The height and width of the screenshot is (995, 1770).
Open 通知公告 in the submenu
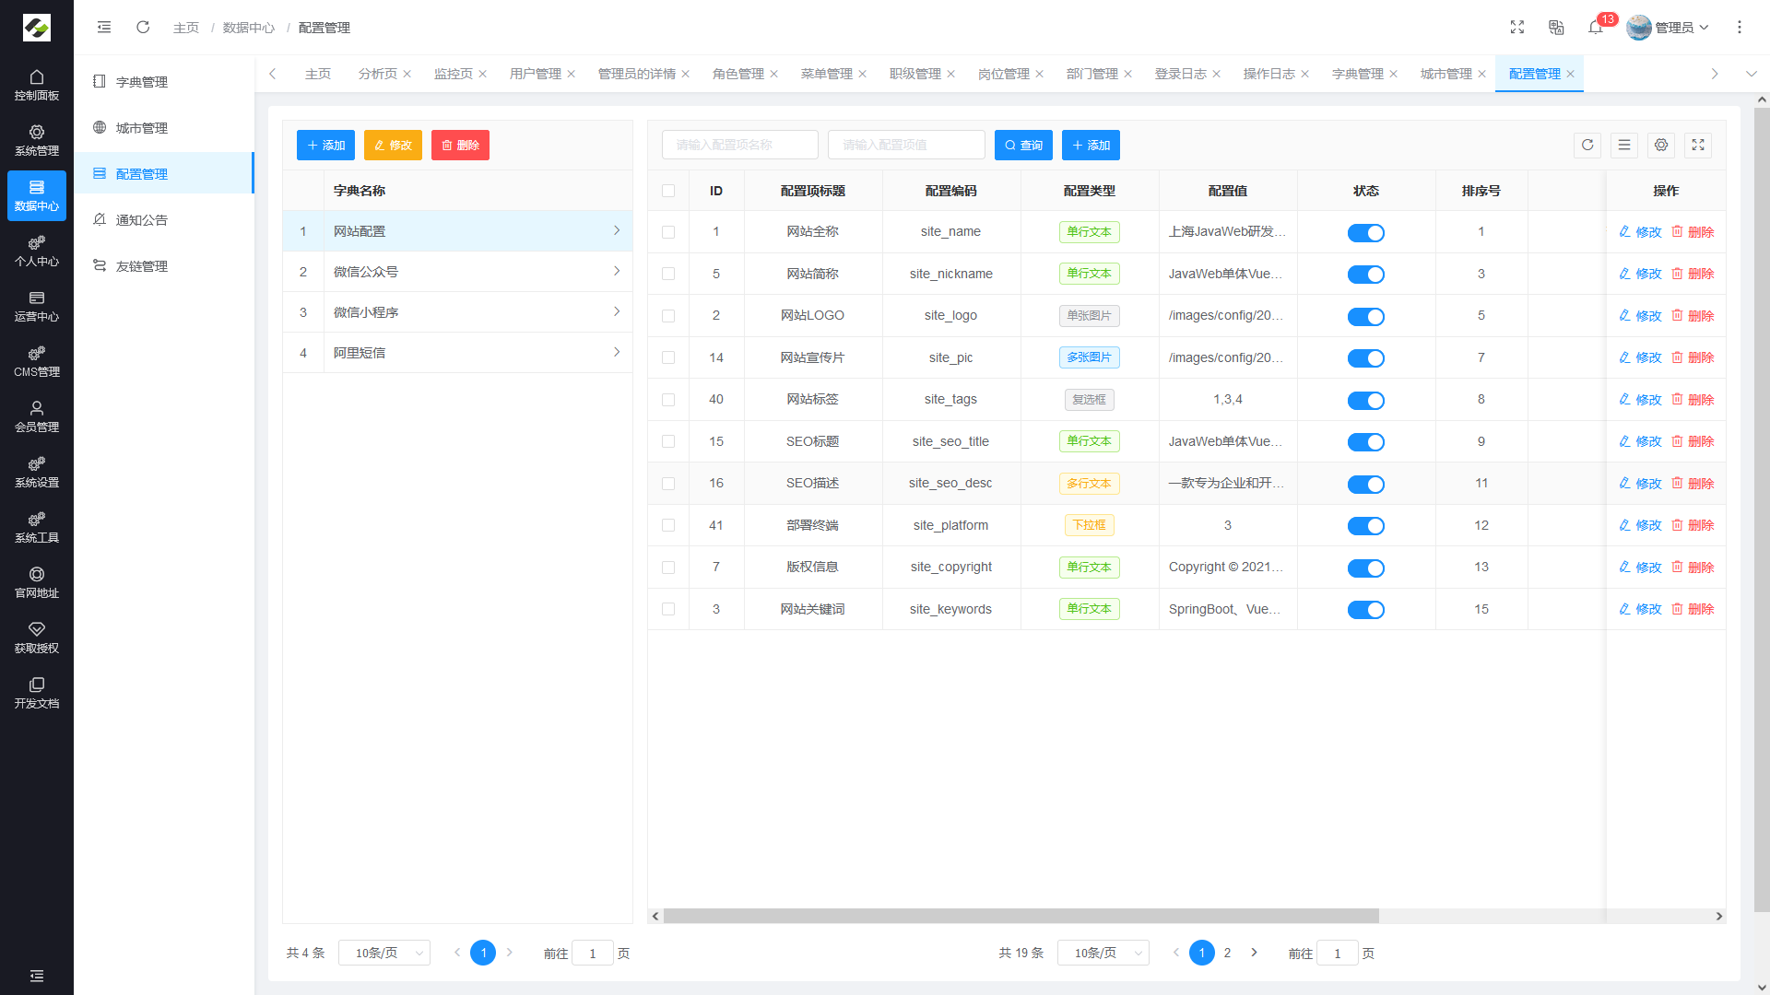141,220
